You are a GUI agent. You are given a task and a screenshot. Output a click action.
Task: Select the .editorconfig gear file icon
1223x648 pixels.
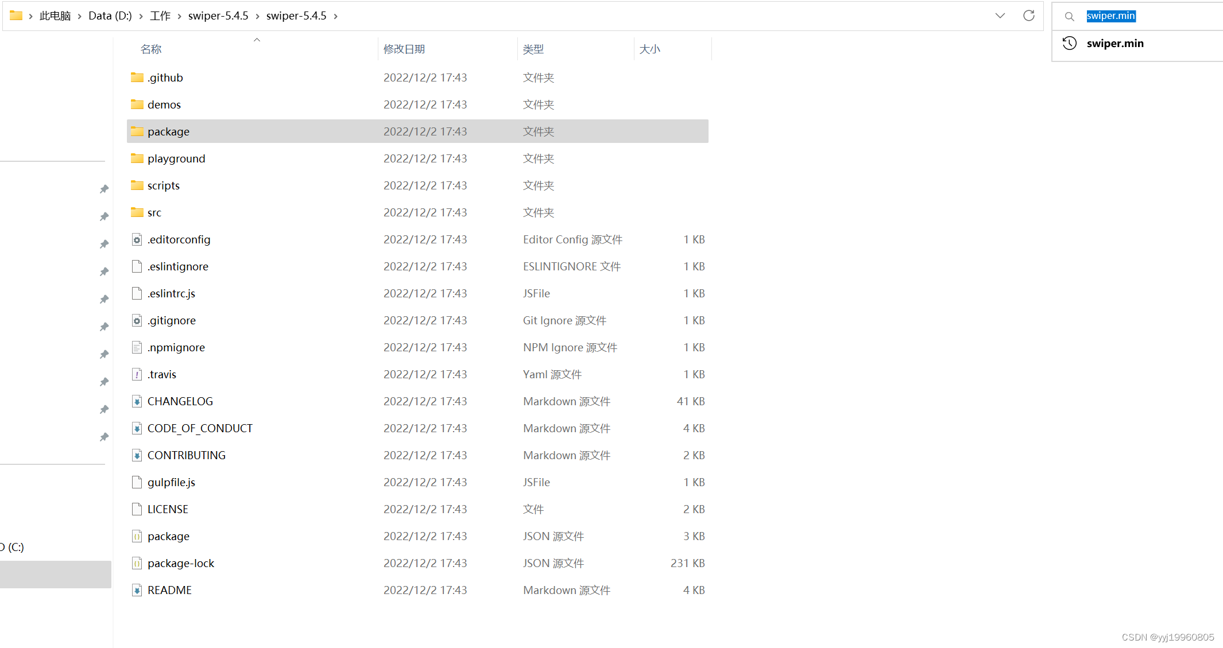136,239
